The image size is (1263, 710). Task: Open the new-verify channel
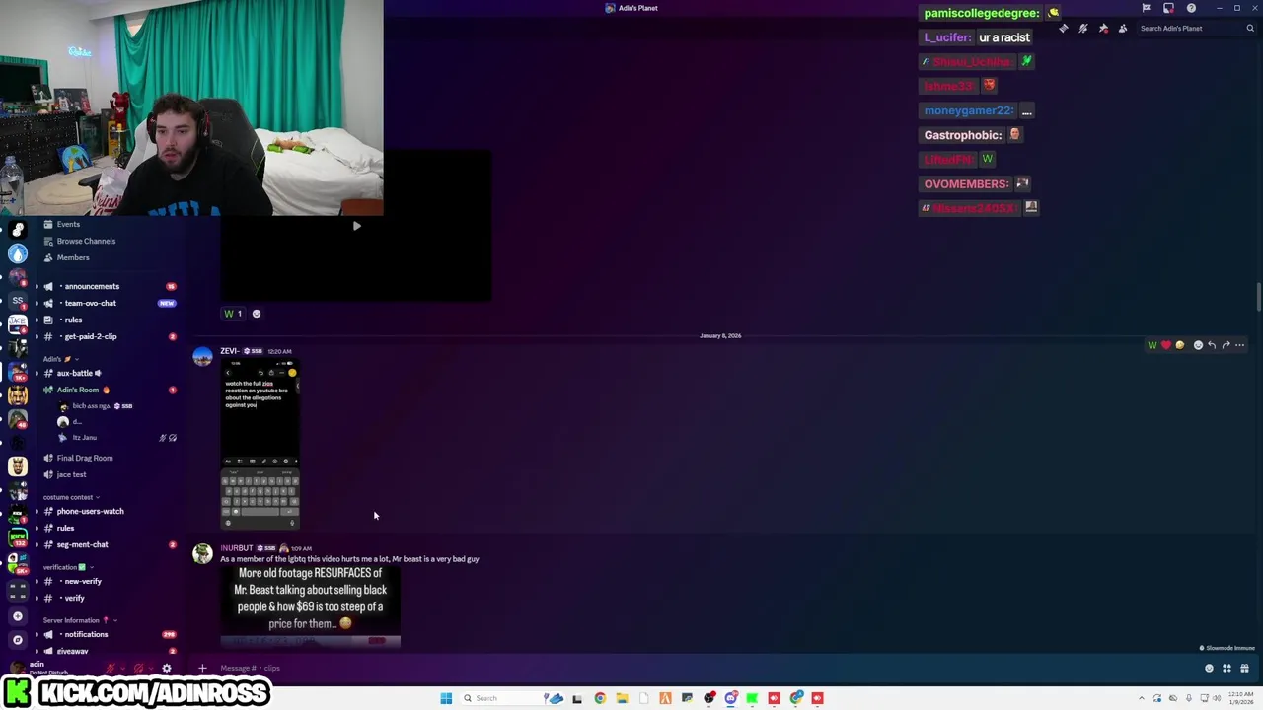[x=83, y=581]
